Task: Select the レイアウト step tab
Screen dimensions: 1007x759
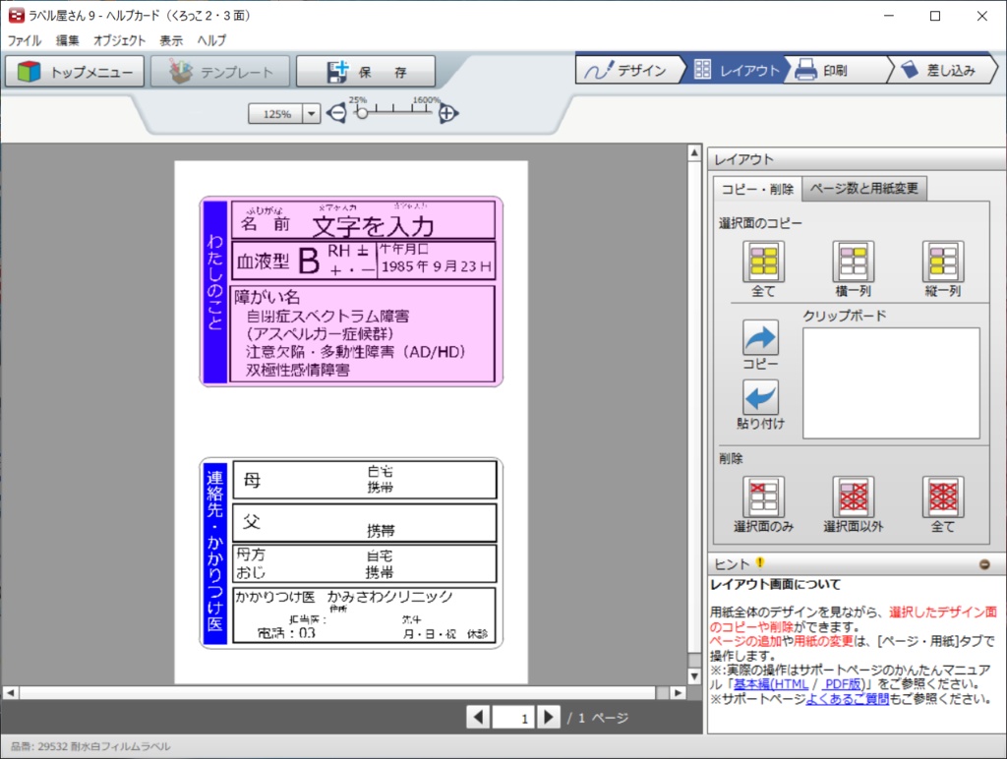Action: pos(736,70)
